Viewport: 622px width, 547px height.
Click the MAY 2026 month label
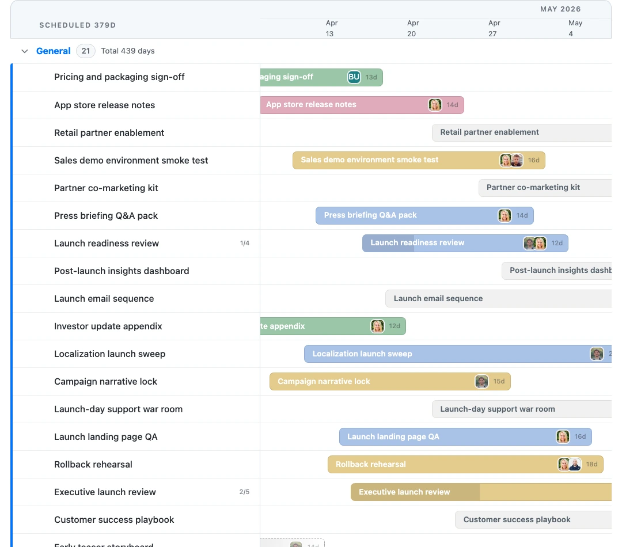[x=560, y=9]
